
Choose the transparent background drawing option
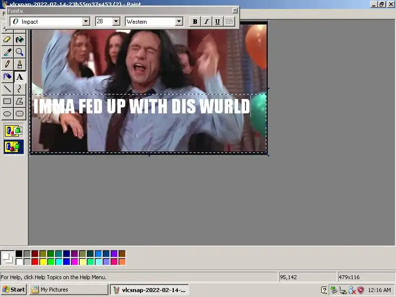point(14,147)
